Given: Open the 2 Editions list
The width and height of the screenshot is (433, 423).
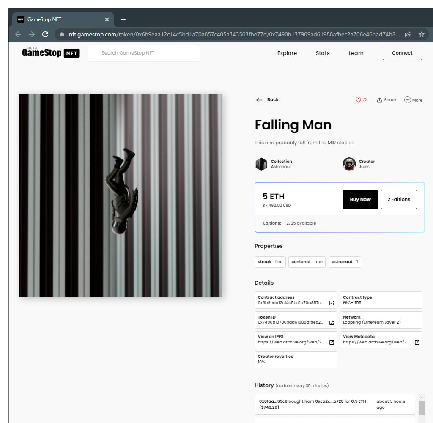Looking at the screenshot, I should tap(399, 199).
